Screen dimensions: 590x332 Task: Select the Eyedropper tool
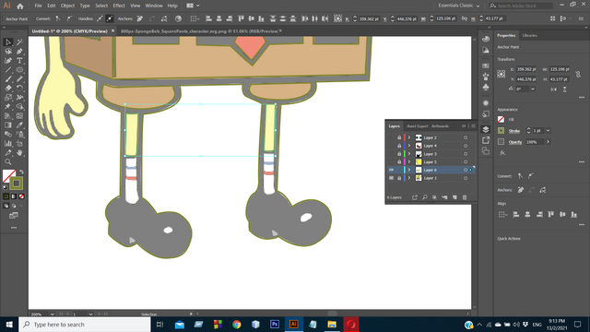pyautogui.click(x=19, y=125)
